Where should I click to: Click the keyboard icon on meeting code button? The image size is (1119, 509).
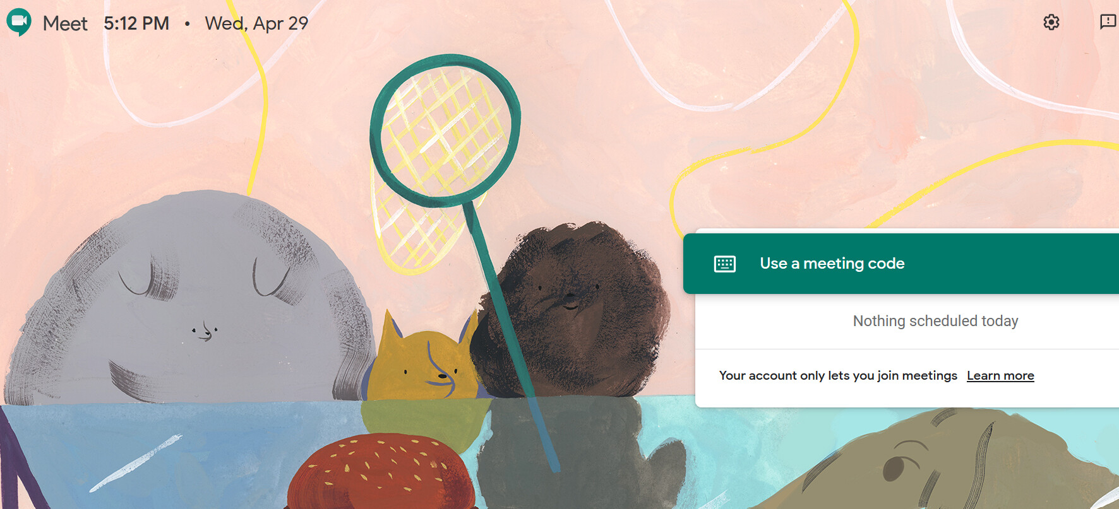pos(725,264)
